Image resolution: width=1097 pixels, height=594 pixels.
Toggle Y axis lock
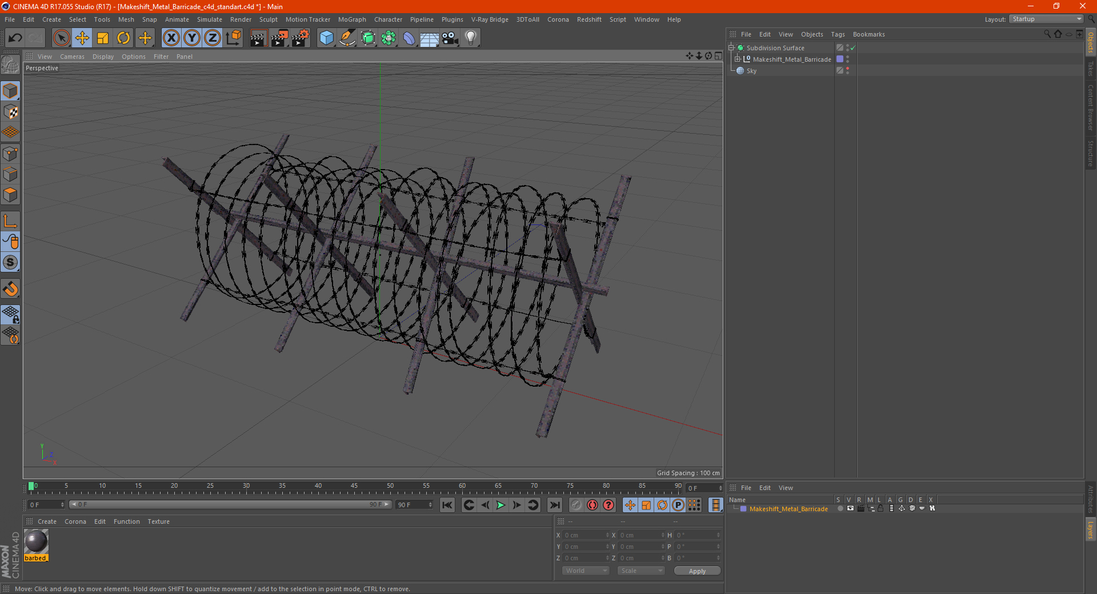[192, 38]
